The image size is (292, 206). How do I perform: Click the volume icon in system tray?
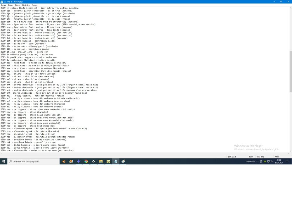click(x=272, y=161)
